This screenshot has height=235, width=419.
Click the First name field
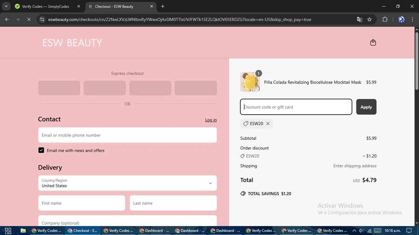pos(82,203)
